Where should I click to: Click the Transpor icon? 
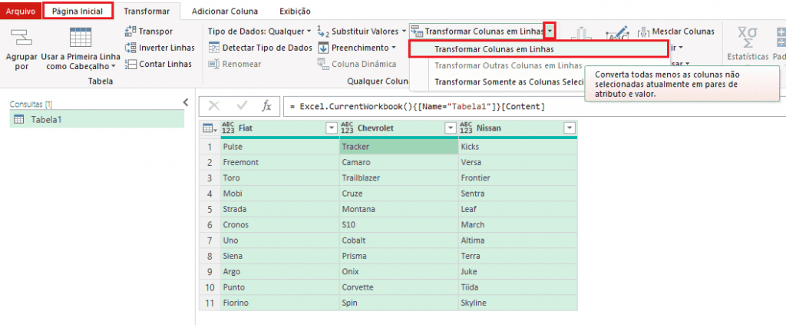(130, 32)
